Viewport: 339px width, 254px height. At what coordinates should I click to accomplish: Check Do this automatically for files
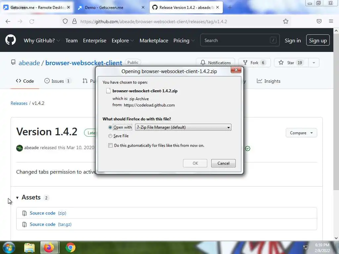110,146
